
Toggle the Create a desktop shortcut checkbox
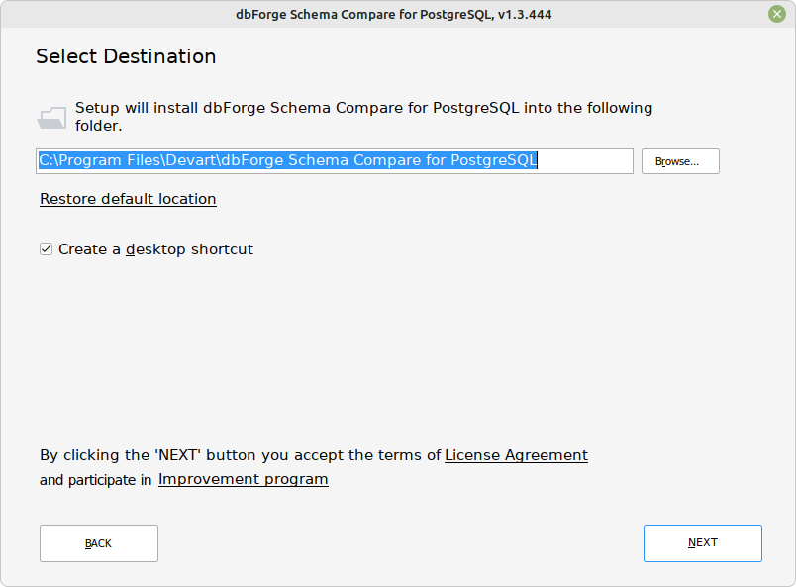coord(46,248)
